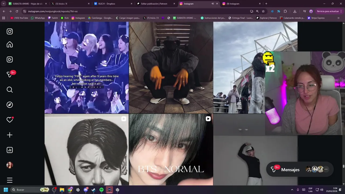
Task: Open browser Downloads icon
Action: [x=295, y=11]
